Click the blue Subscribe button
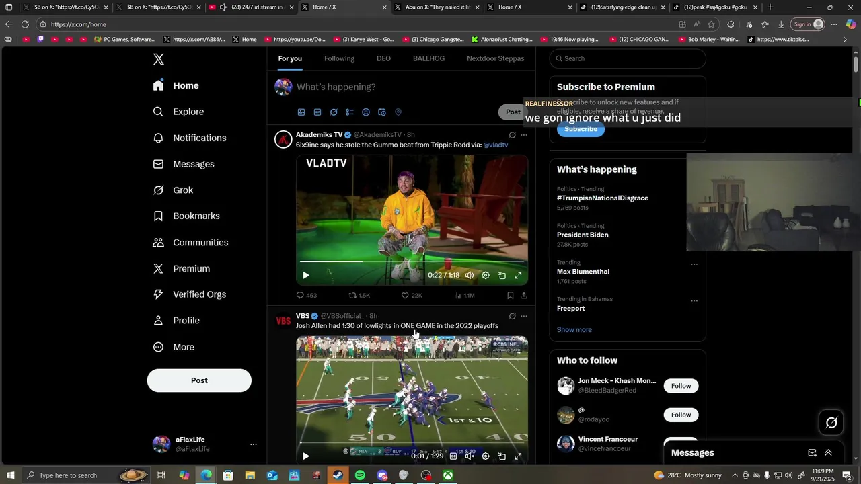861x484 pixels. point(581,129)
